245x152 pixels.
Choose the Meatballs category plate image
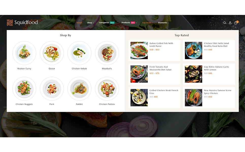[x=107, y=53]
